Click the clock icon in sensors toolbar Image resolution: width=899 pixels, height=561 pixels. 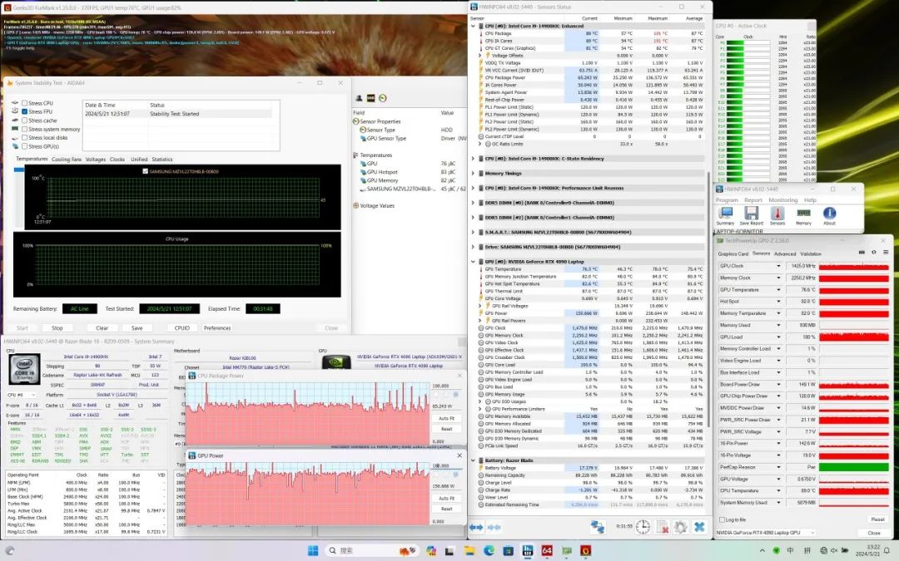pyautogui.click(x=643, y=527)
